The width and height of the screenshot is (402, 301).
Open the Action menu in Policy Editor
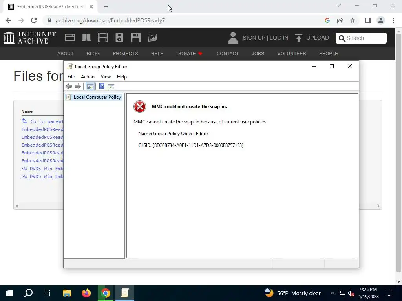coord(88,77)
